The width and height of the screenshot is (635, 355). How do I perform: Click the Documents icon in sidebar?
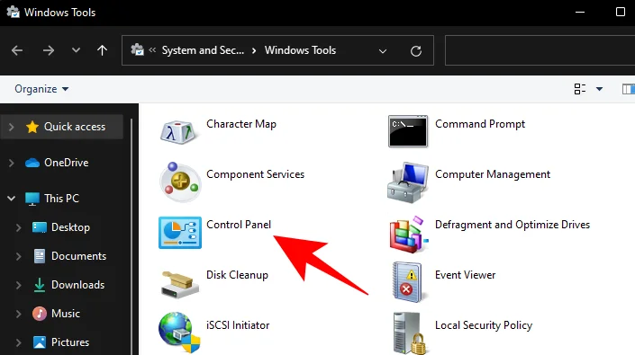click(40, 256)
